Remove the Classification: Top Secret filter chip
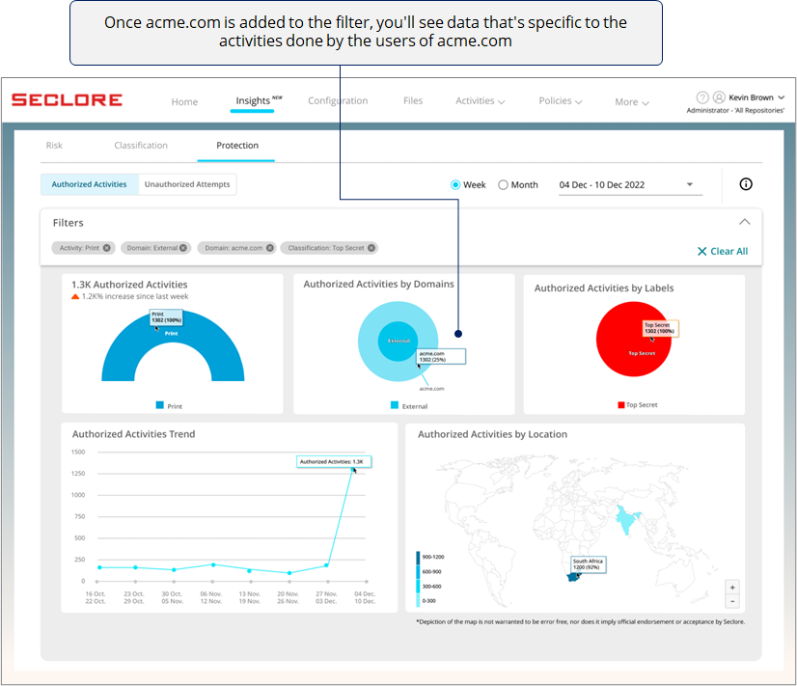Screen dimensions: 797x686 coord(371,248)
